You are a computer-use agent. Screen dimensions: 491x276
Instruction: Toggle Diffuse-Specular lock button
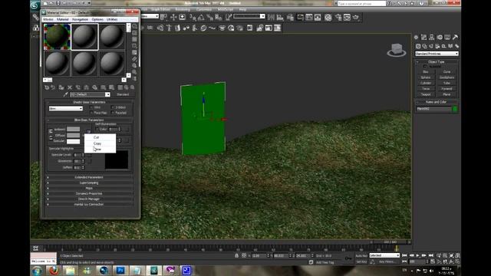[51, 138]
